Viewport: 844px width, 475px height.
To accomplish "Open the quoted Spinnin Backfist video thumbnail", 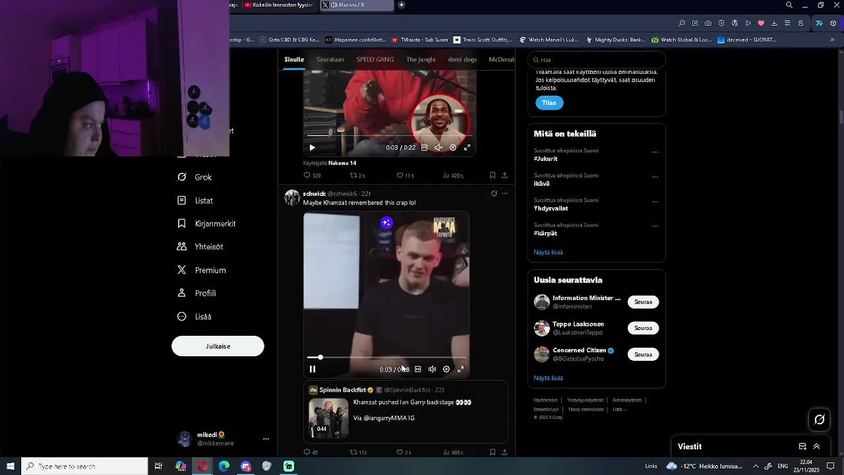I will point(328,418).
